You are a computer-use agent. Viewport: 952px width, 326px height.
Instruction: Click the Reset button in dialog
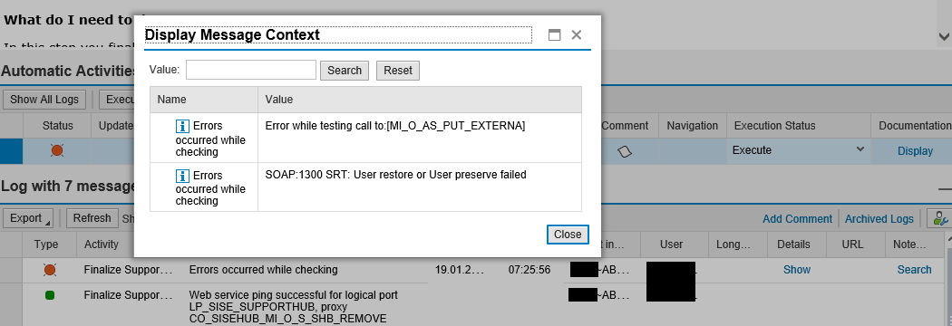coord(398,71)
